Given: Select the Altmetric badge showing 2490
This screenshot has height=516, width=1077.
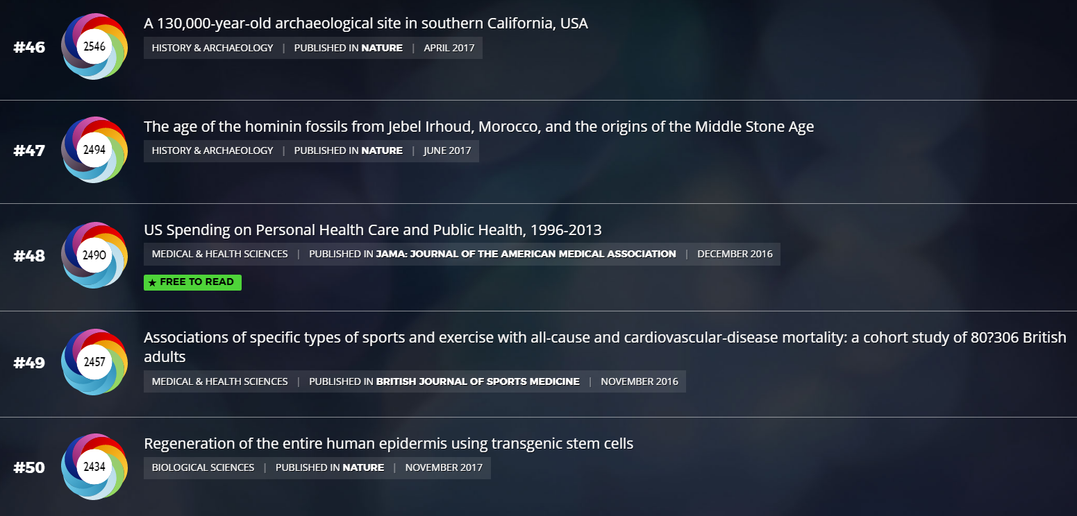Looking at the screenshot, I should coord(94,255).
